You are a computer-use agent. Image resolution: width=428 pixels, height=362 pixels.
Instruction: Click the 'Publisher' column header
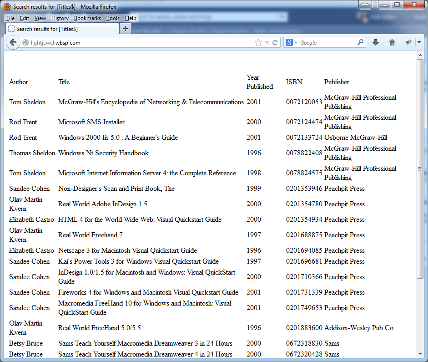[x=337, y=82]
